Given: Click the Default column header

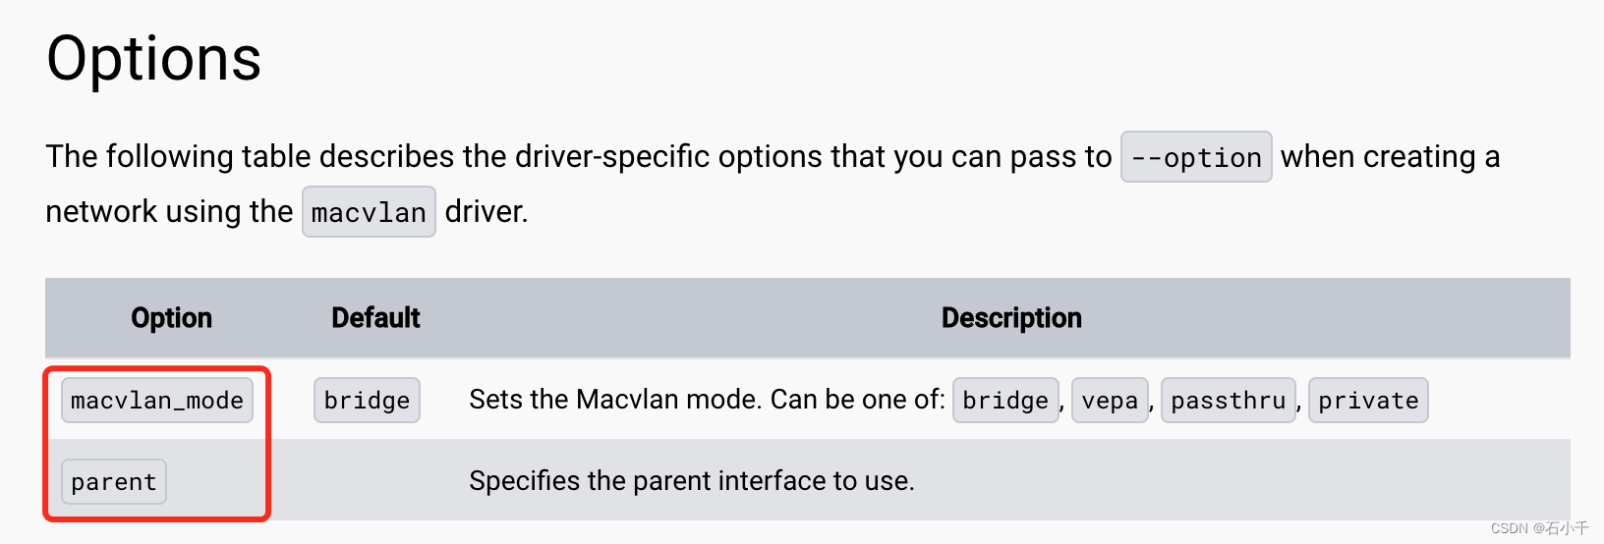Looking at the screenshot, I should (375, 318).
